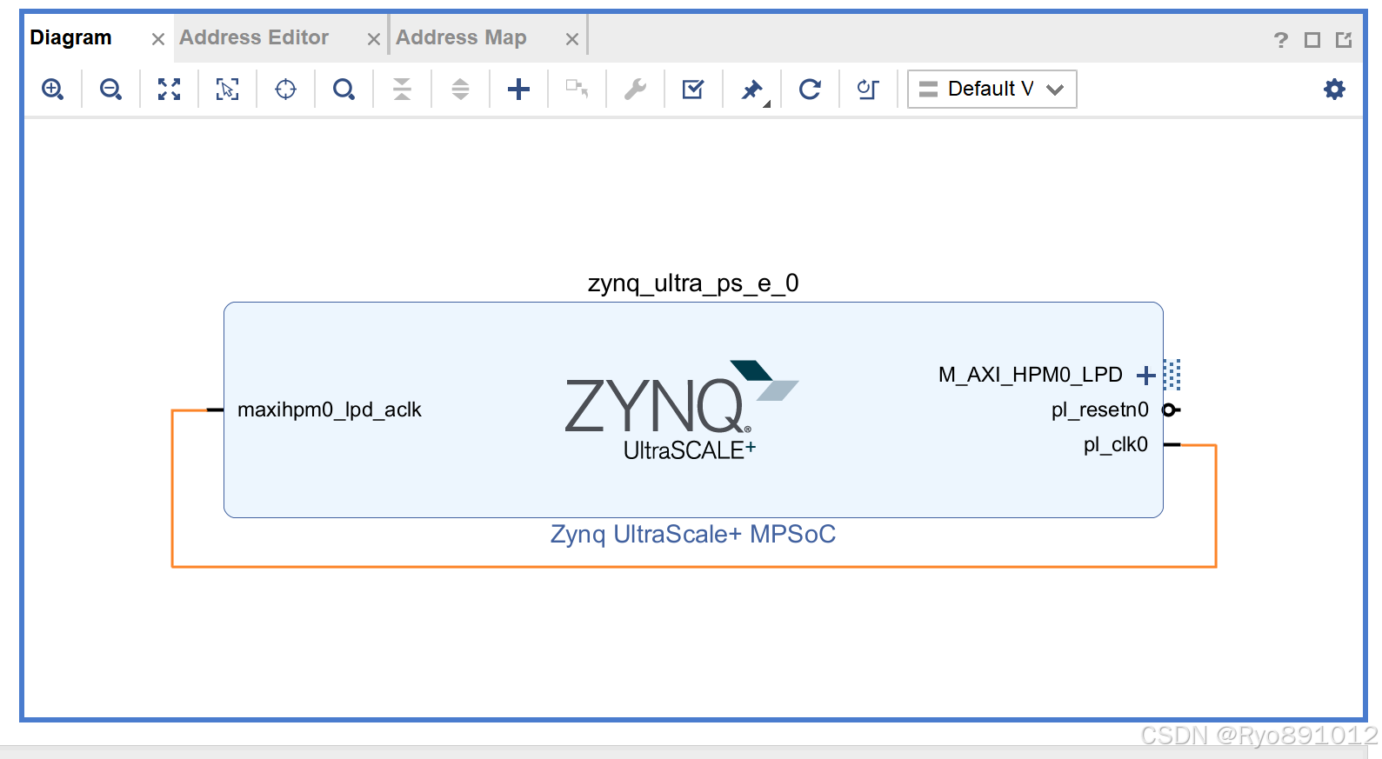Regenerate the layout with the refresh icon
The width and height of the screenshot is (1382, 759).
pos(810,89)
